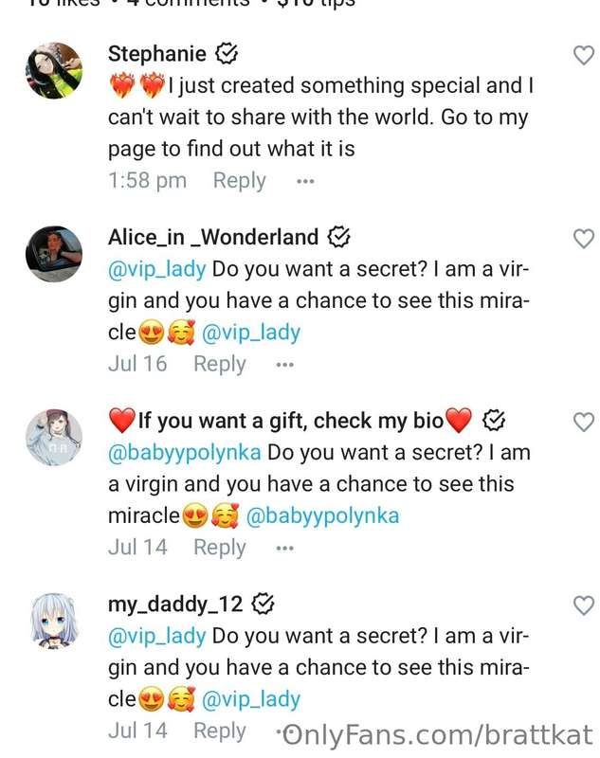Open more options on Alice's Jul 16 comment

pos(284,365)
